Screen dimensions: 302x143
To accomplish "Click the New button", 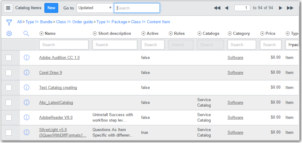I will point(51,8).
